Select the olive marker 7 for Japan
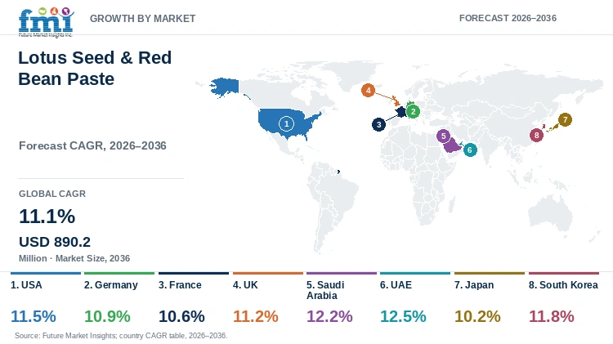The width and height of the screenshot is (613, 344). [565, 119]
